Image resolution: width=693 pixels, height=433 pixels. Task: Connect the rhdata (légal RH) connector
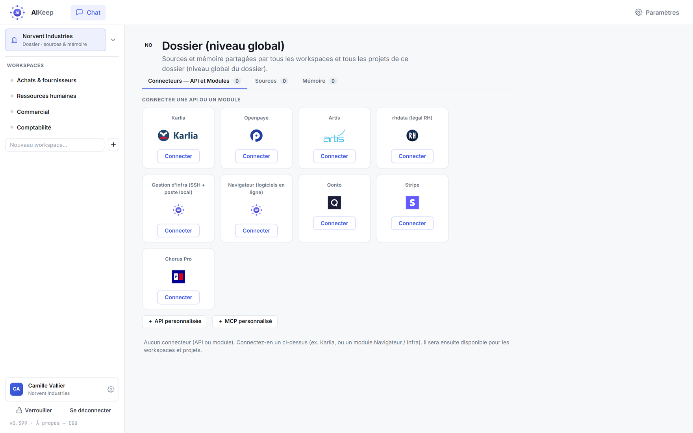click(412, 156)
